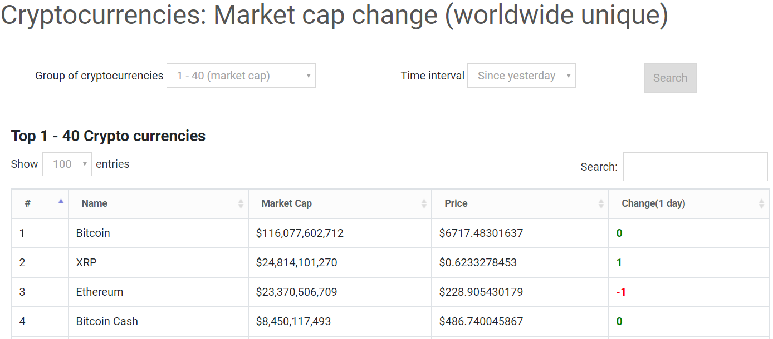Click the Bitcoin price $6717.48301637
This screenshot has height=339, width=773.
pos(481,233)
